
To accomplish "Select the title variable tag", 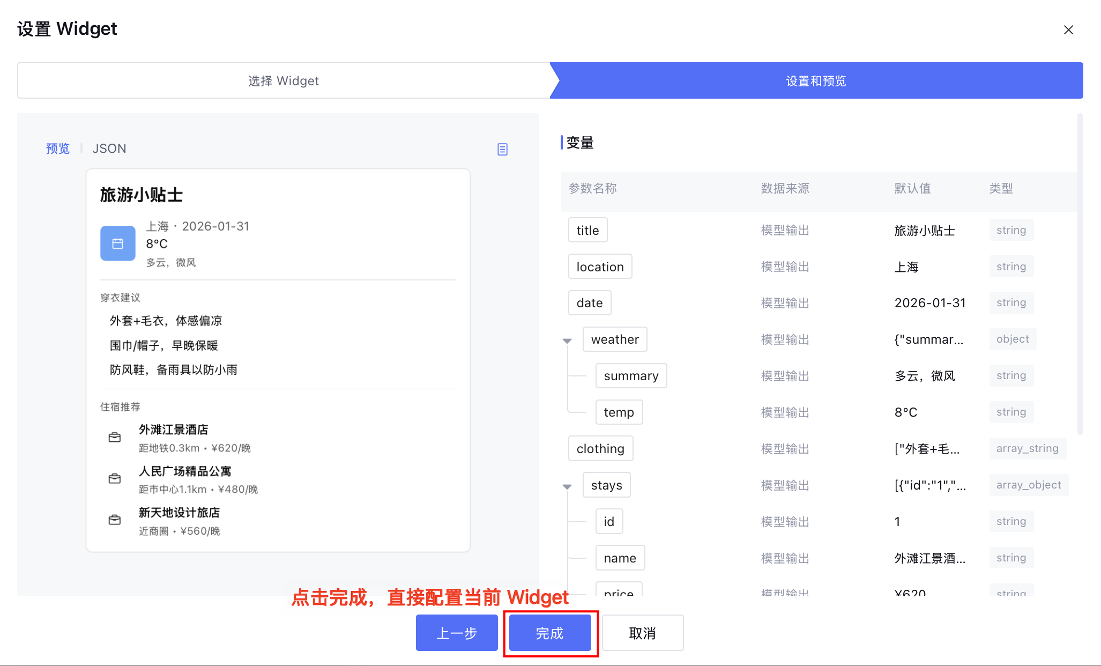I will point(587,231).
